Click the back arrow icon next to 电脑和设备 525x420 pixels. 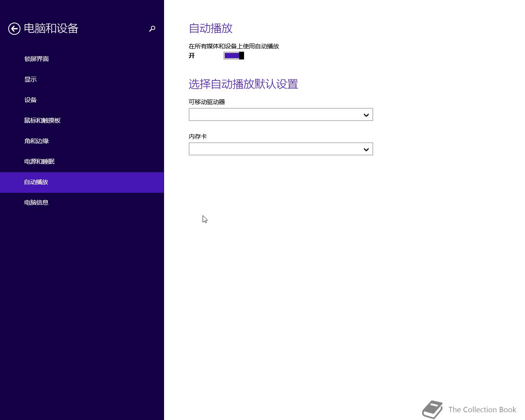coord(14,29)
